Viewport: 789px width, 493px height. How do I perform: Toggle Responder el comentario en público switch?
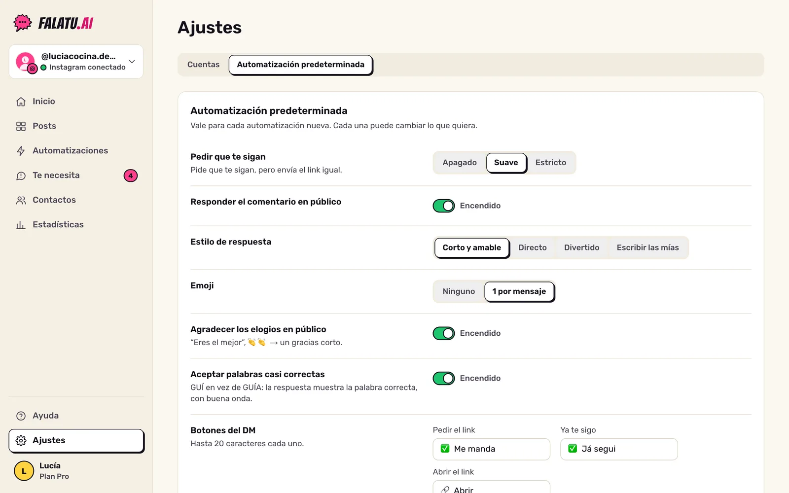tap(444, 206)
